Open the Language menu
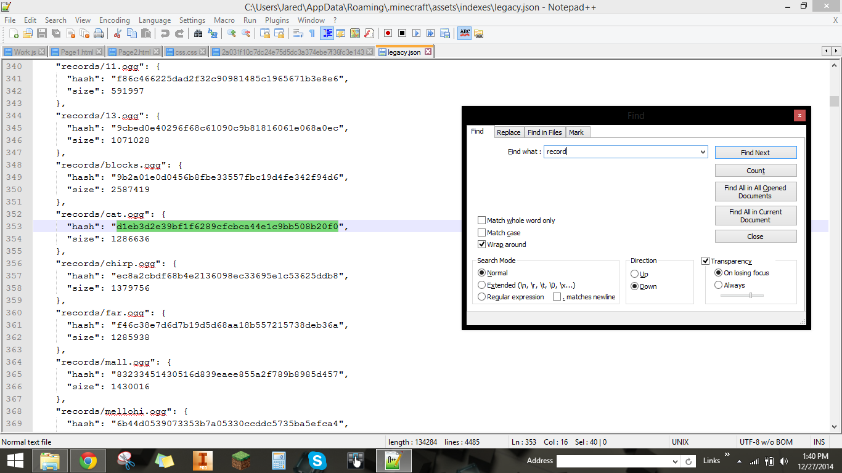Image resolution: width=842 pixels, height=473 pixels. coord(155,20)
